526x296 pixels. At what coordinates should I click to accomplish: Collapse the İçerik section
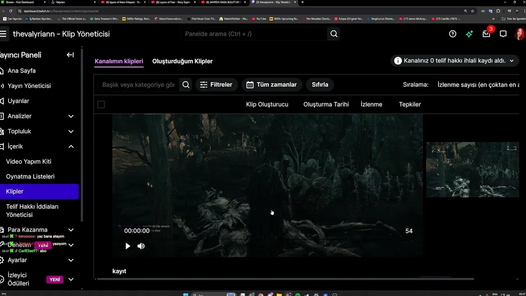click(x=71, y=146)
